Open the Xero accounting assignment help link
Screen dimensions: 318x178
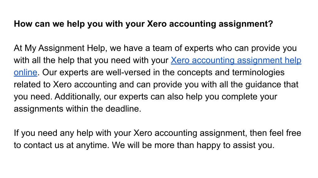(x=236, y=60)
